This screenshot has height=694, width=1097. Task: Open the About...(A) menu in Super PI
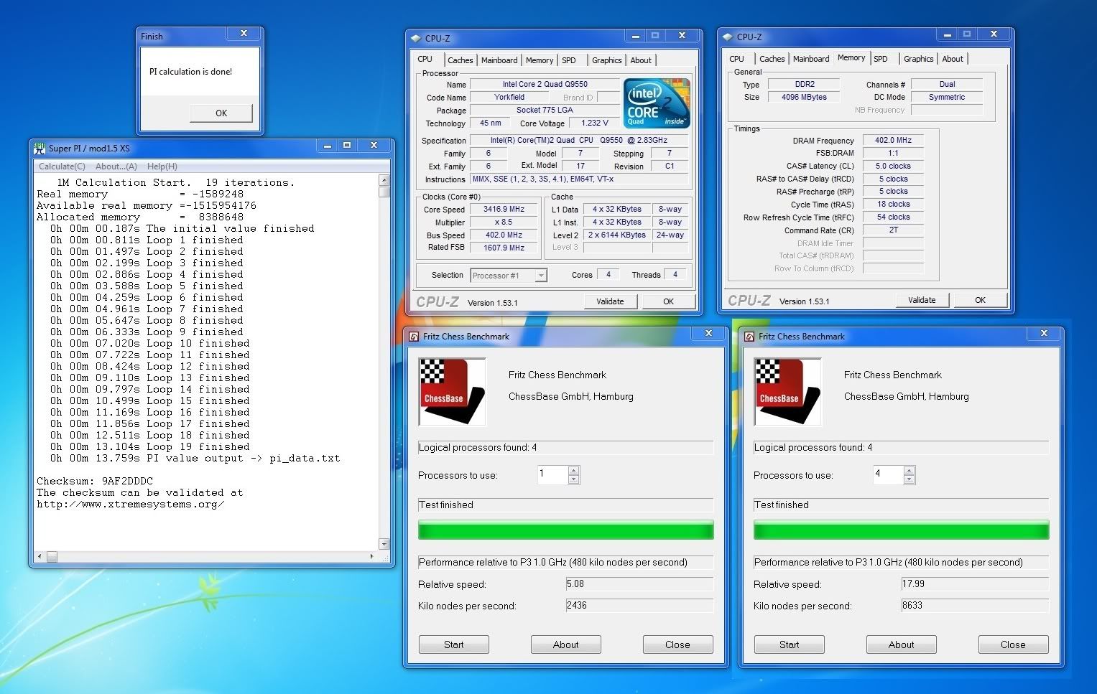116,167
